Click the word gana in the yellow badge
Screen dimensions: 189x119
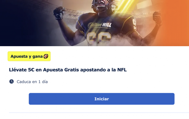38,56
